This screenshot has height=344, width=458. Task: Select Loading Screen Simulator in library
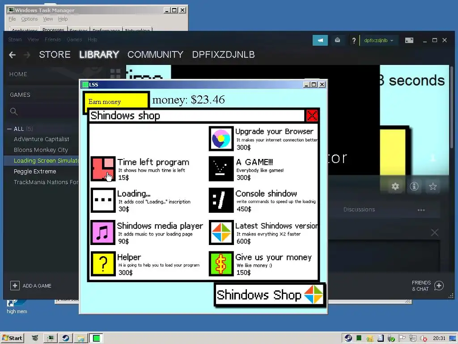tap(46, 161)
